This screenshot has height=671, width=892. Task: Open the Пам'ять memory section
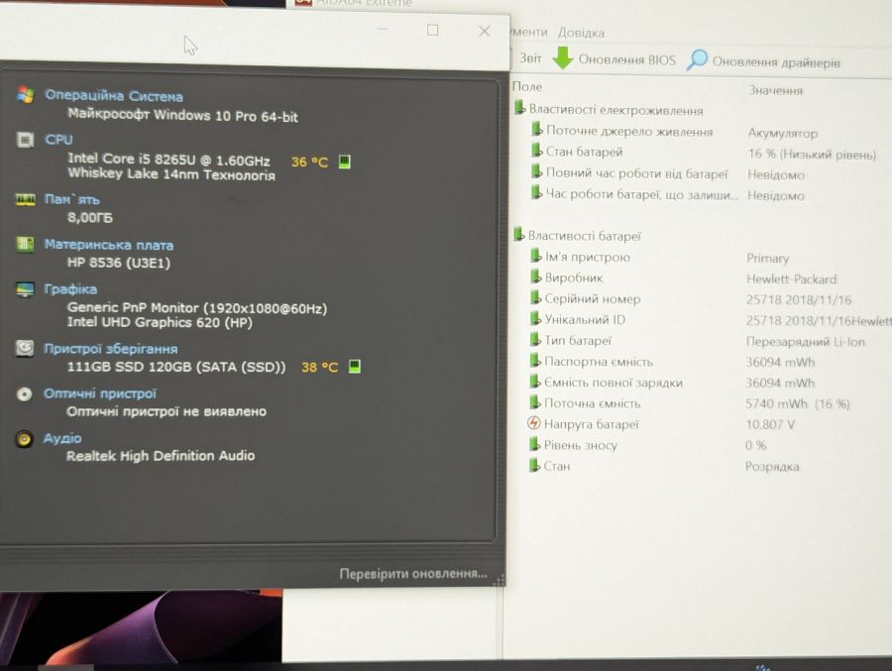71,200
